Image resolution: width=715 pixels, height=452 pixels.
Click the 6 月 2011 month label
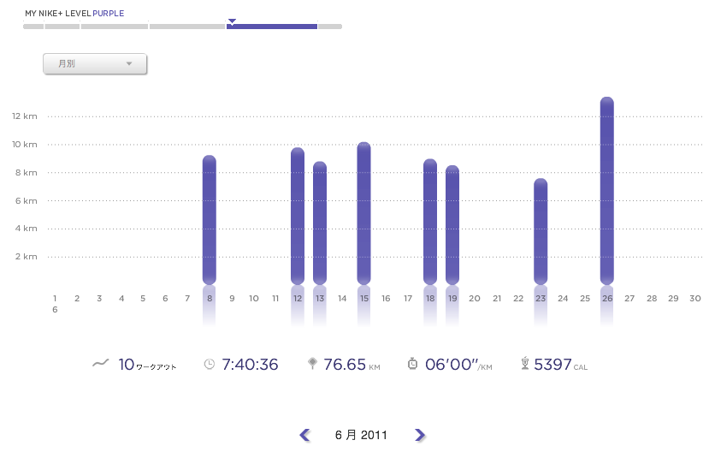(361, 436)
